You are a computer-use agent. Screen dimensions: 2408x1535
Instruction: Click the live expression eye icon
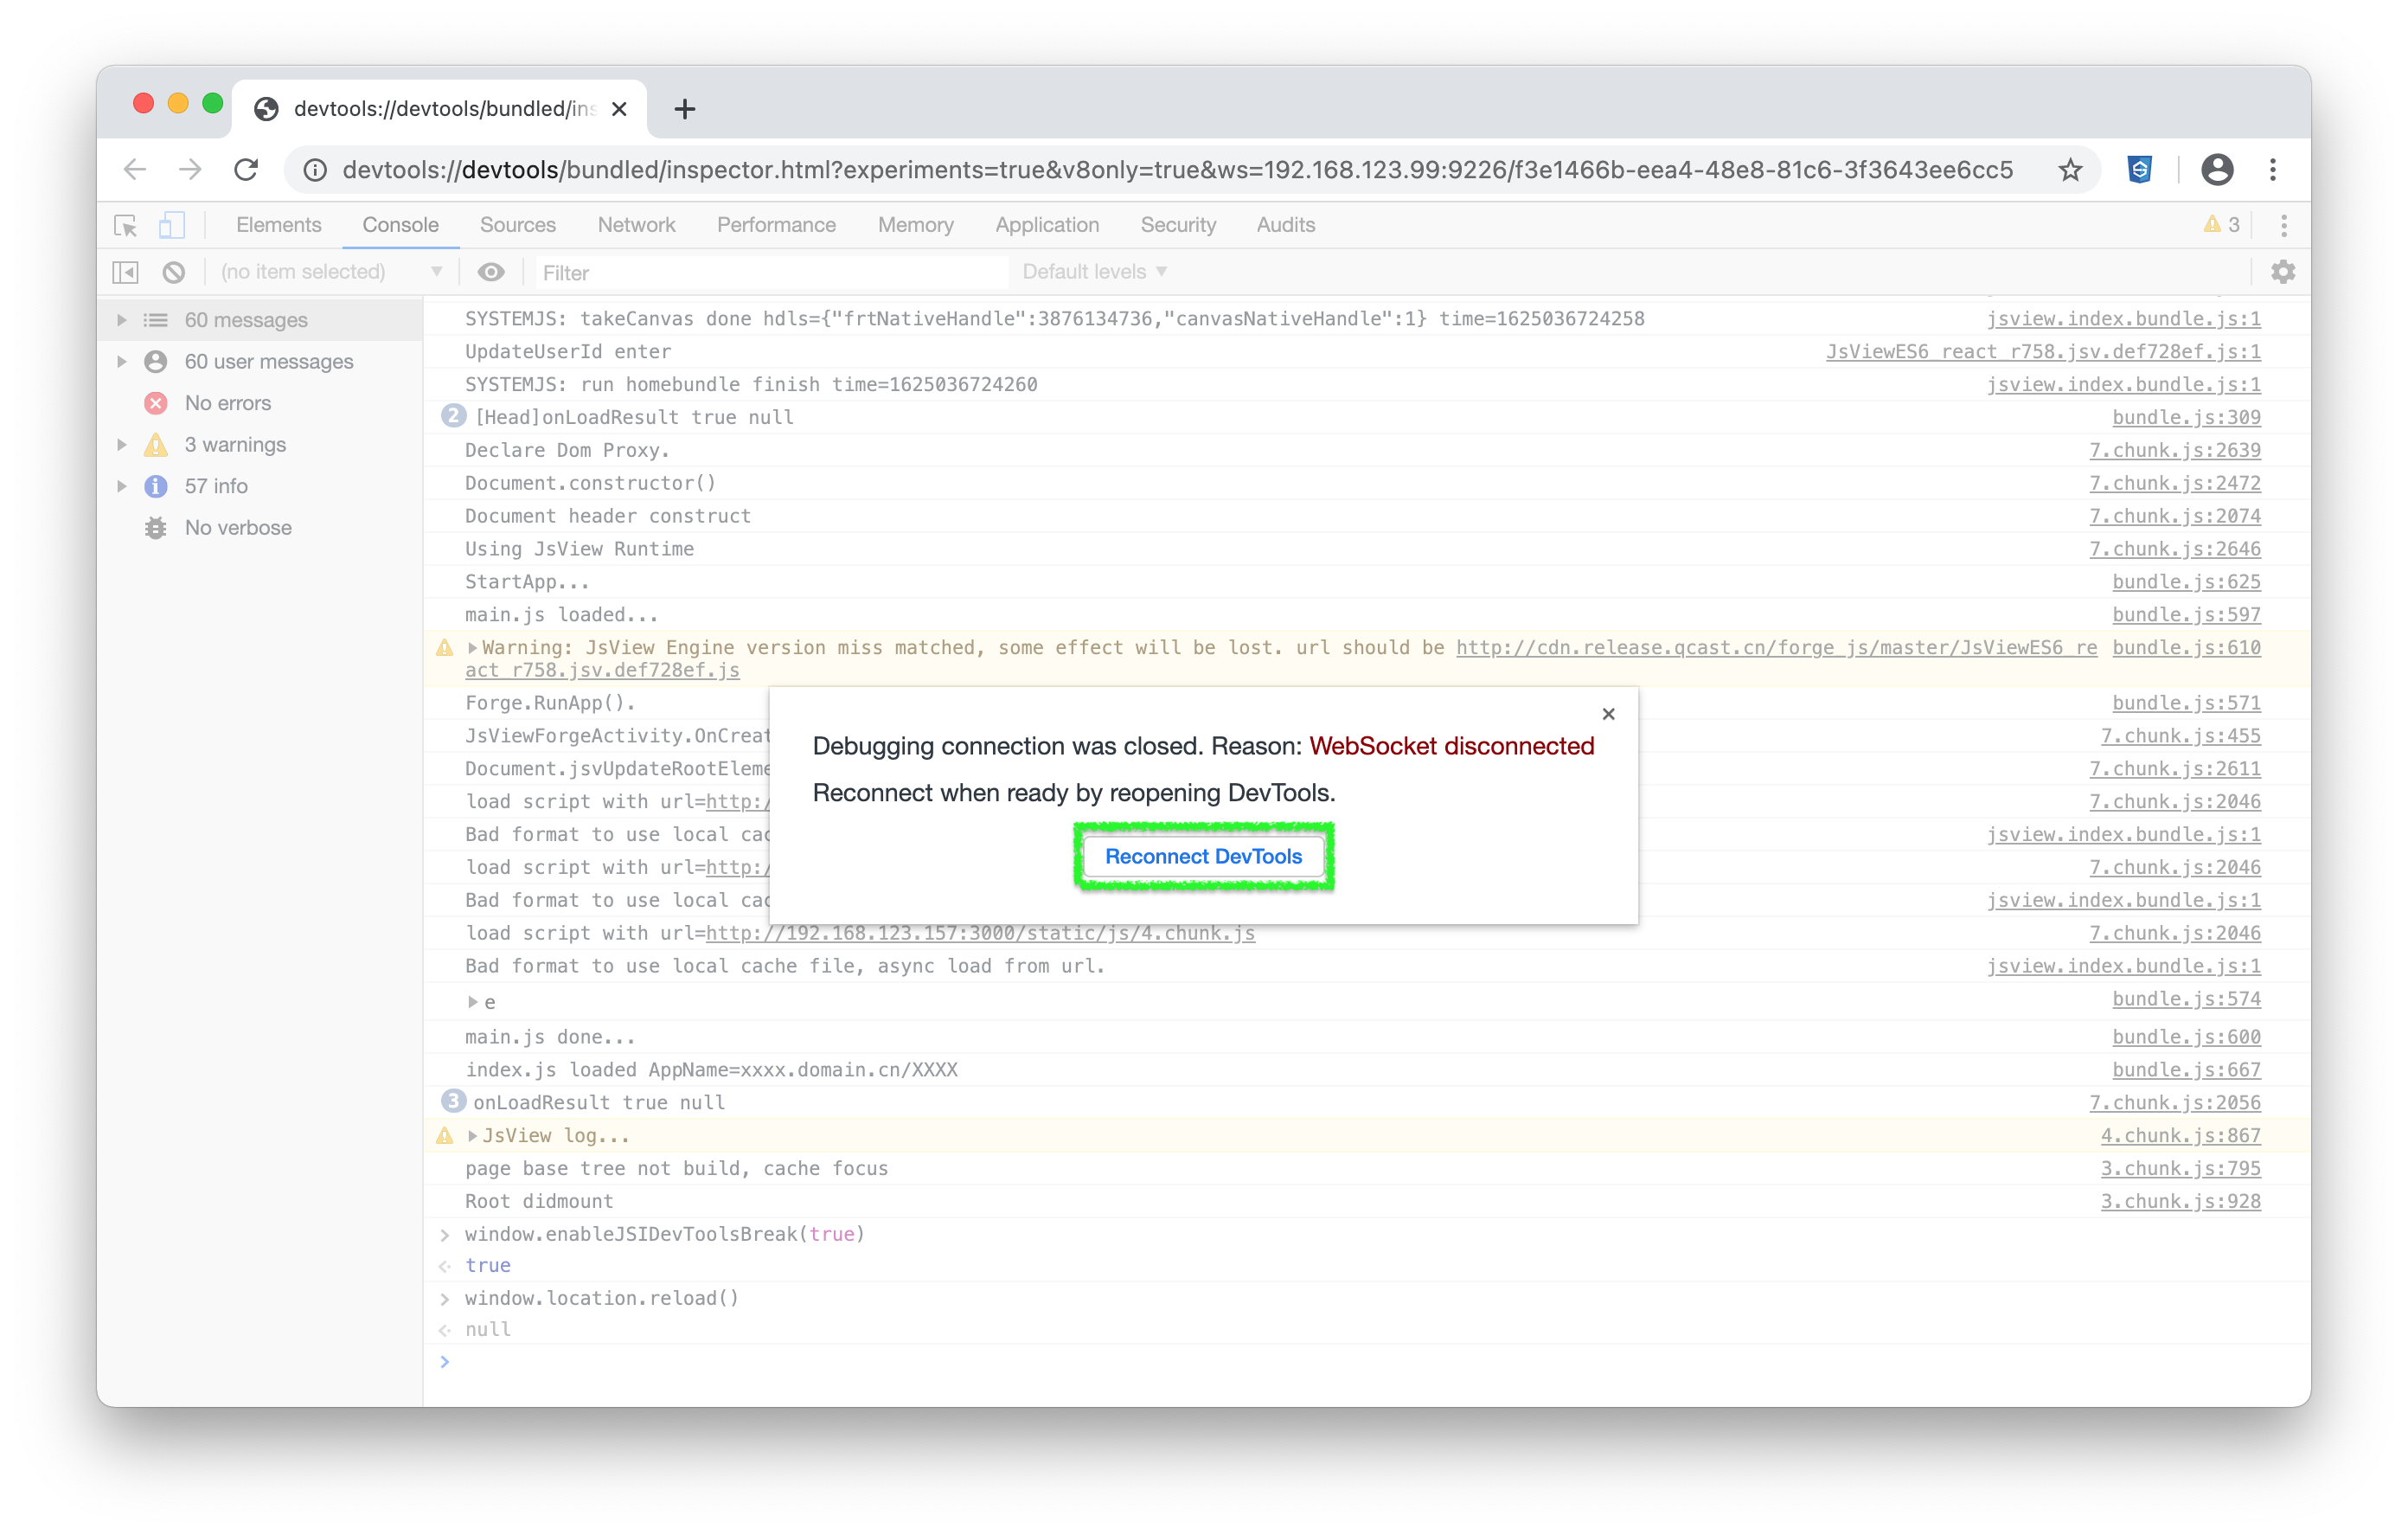pos(491,273)
